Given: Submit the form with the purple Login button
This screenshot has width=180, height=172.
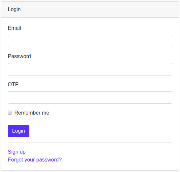Looking at the screenshot, I should (x=18, y=131).
